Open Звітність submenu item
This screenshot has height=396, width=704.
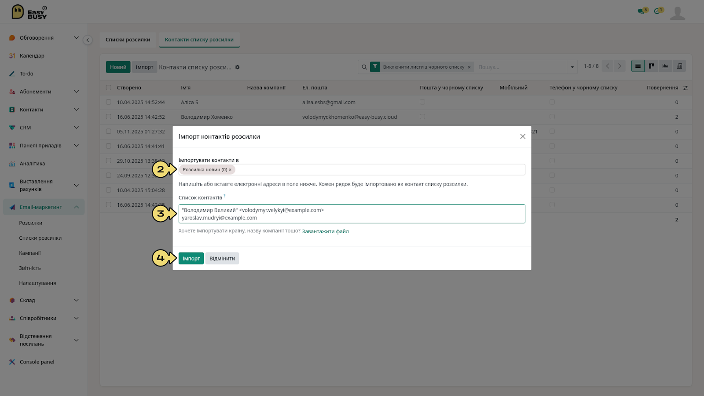30,268
